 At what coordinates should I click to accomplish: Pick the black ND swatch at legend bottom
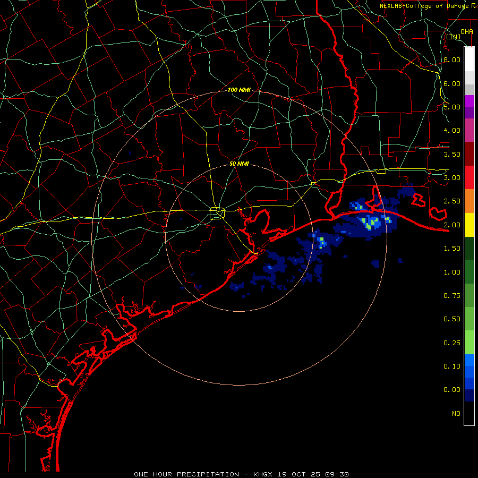click(x=469, y=413)
